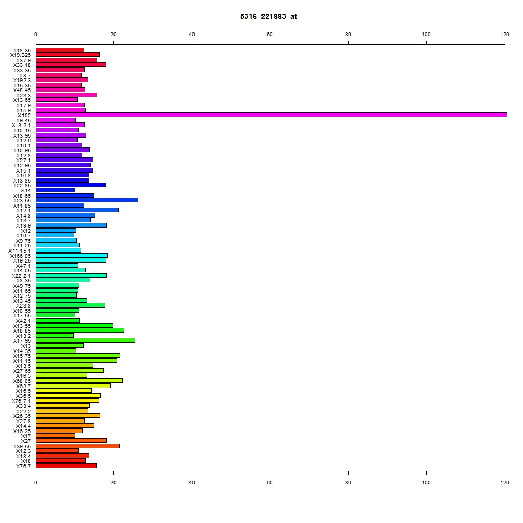This screenshot has width=523, height=523.
Task: Select the row label X26.35
Action: pos(22,416)
